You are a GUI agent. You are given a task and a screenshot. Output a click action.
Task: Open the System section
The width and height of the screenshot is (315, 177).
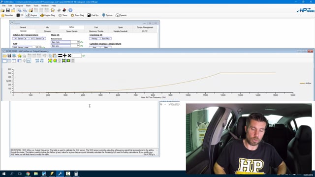point(107,15)
